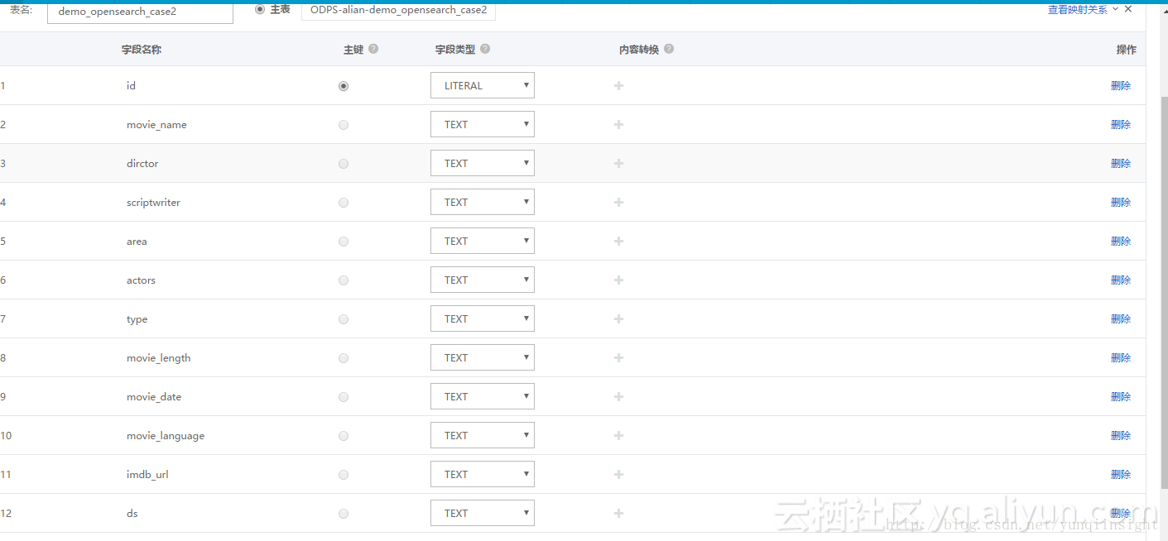Viewport: 1168px width, 541px height.
Task: Set movie_language as primary key
Action: (344, 436)
